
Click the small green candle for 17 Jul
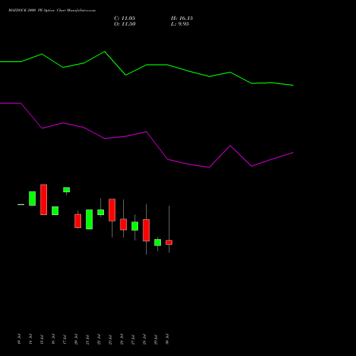point(66,190)
